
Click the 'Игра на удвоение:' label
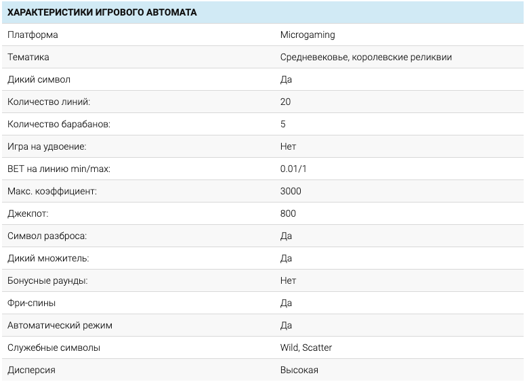coord(47,146)
